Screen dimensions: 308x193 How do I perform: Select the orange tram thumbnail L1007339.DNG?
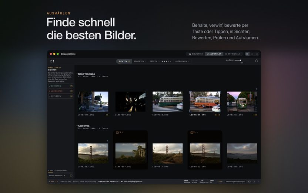[x=205, y=102]
